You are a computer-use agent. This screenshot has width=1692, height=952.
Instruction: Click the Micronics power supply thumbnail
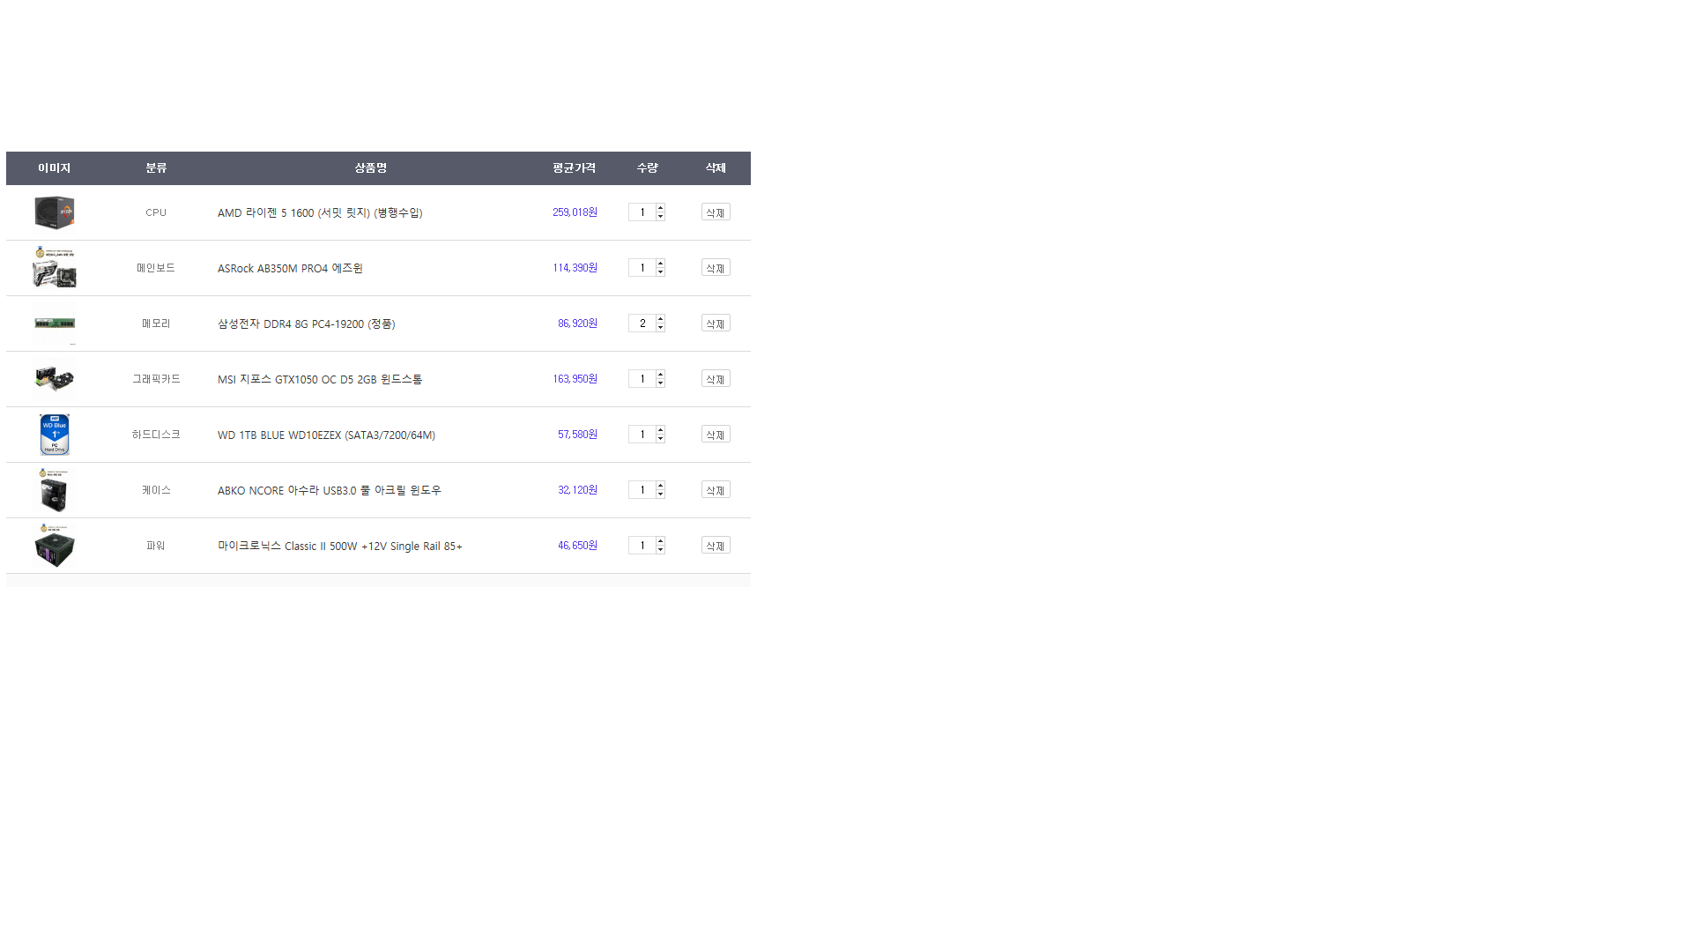click(x=55, y=546)
